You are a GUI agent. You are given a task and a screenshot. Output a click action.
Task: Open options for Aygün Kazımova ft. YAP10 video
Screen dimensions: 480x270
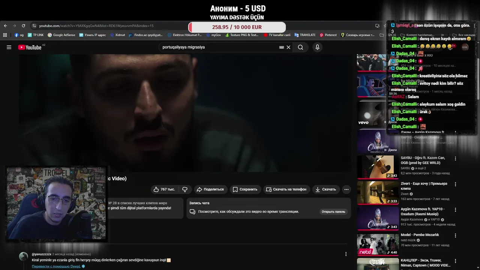click(x=455, y=210)
